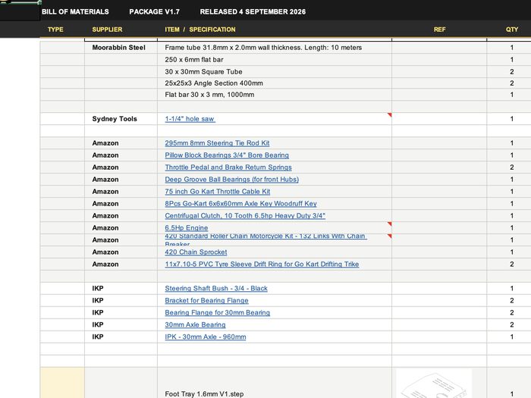Open Steering Shaft Bush - 3/4 - Black link
This screenshot has width=531, height=398.
click(x=216, y=288)
